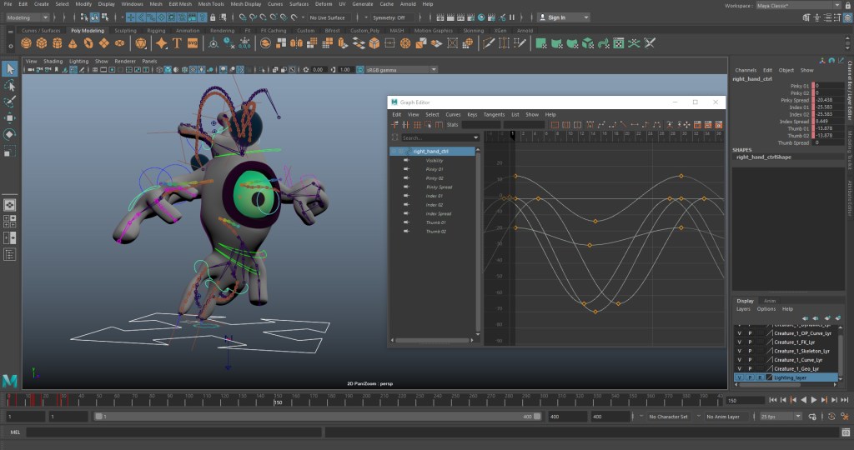Toggle visibility V of Creature_1_Geo_Lyr
Image resolution: width=854 pixels, height=450 pixels.
tap(739, 368)
